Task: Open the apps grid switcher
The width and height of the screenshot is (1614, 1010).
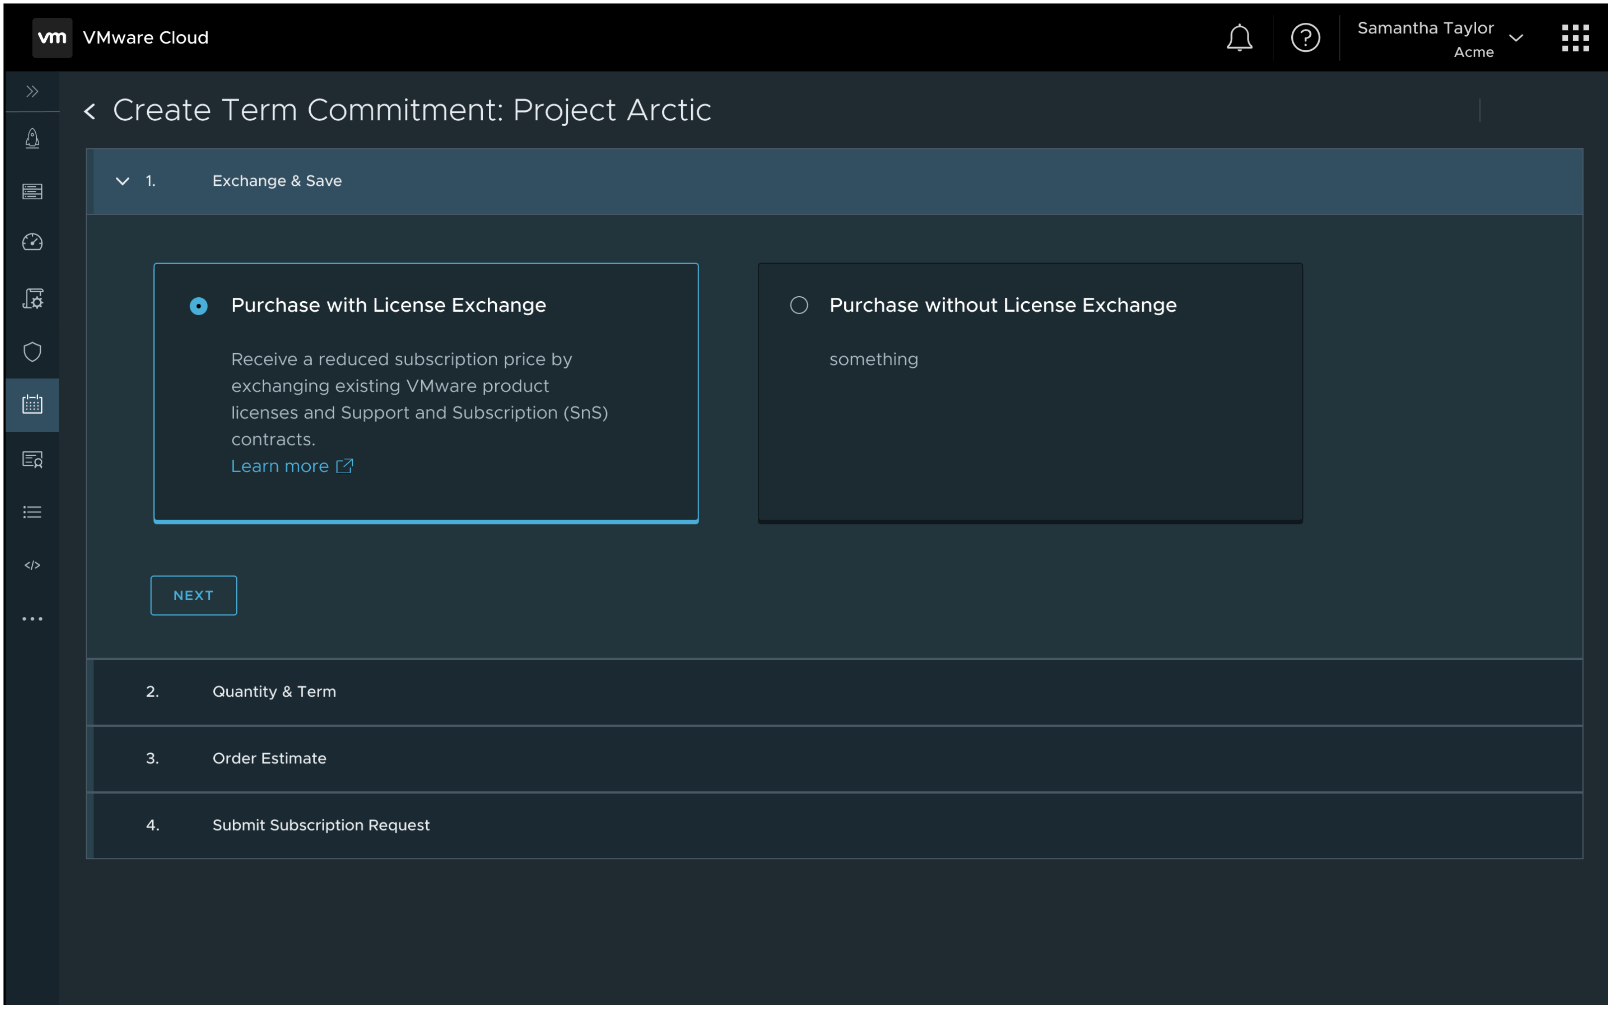Action: (1575, 37)
